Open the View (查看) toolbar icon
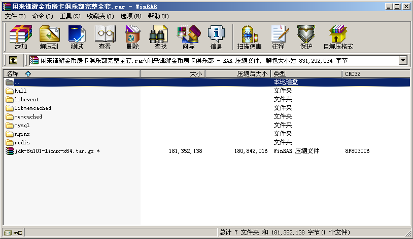The height and width of the screenshot is (239, 413). click(105, 37)
